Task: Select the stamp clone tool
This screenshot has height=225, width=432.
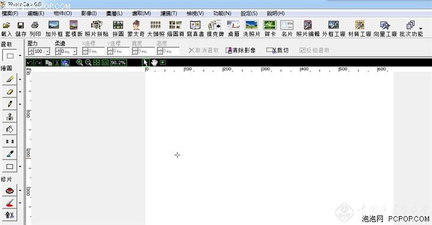Action: click(x=9, y=116)
